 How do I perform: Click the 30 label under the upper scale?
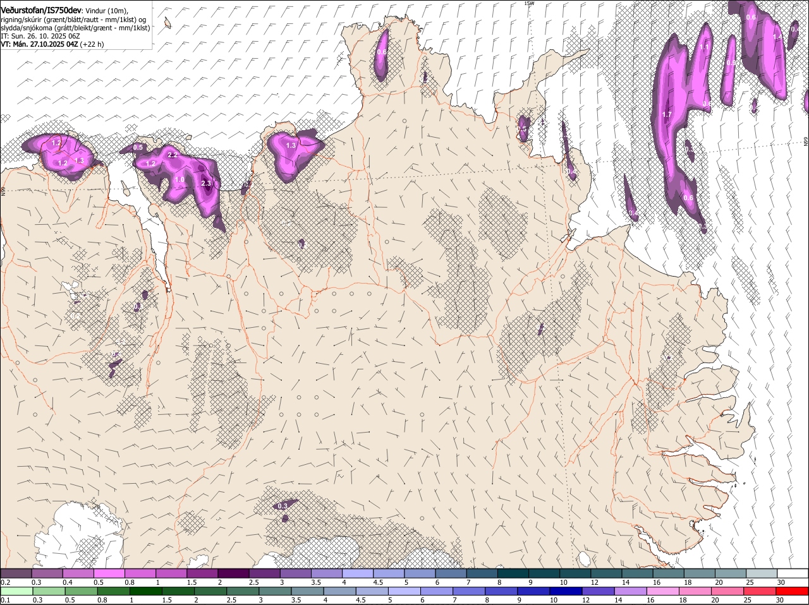[781, 582]
